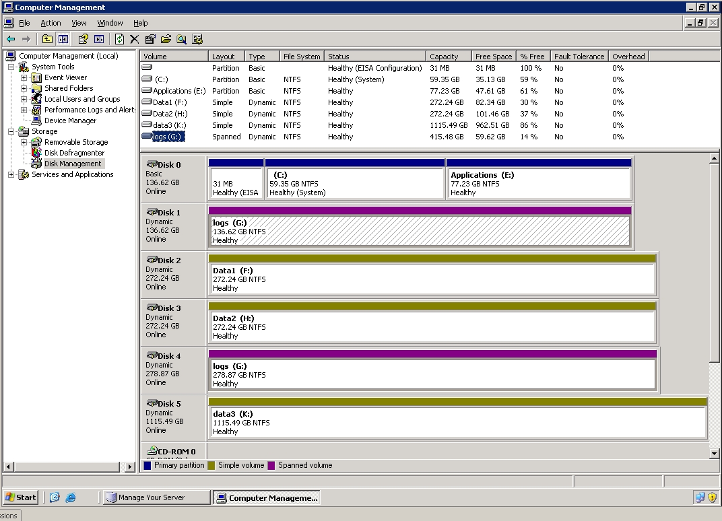Viewport: 722px width, 521px height.
Task: Click the Data2 (H:) volume on Disk 3
Action: [432, 323]
